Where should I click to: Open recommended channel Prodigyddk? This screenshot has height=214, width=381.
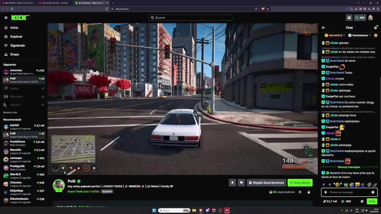pos(24,168)
